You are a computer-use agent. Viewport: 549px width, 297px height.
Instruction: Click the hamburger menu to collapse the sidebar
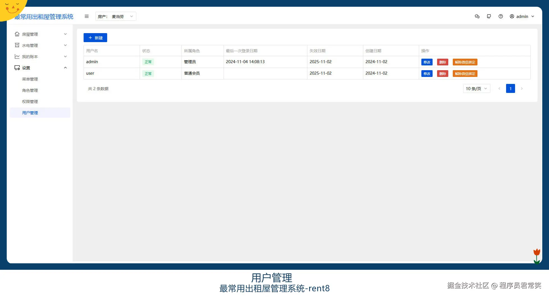[x=86, y=16]
